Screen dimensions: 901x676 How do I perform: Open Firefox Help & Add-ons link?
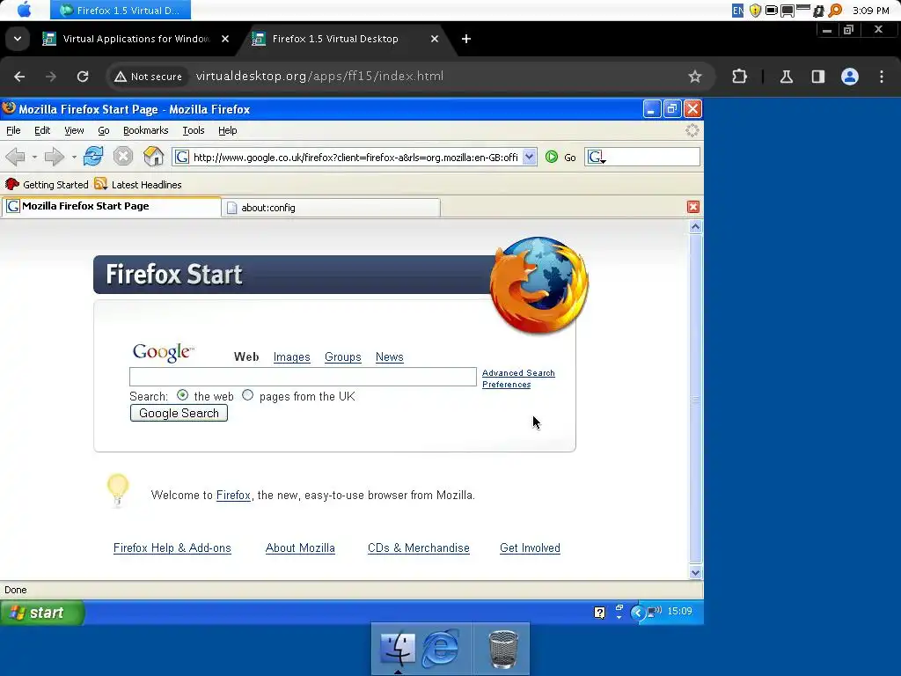tap(172, 547)
